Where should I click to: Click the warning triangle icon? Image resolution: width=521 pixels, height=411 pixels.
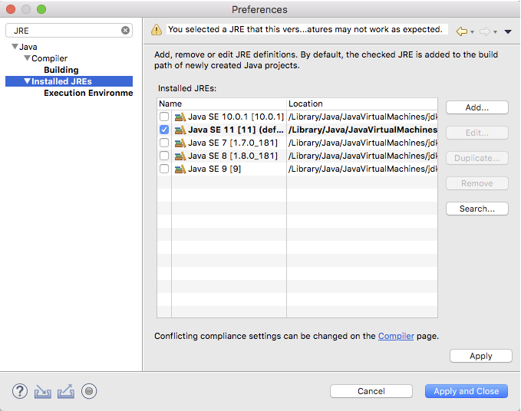tap(157, 30)
